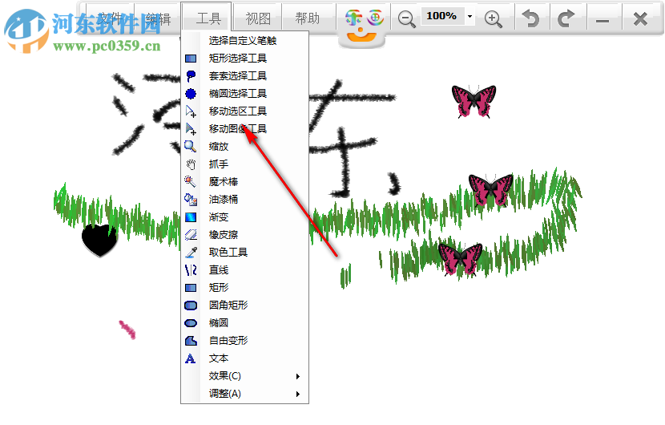The image size is (665, 425).
Task: Open the 100% zoom level dropdown
Action: 470,17
